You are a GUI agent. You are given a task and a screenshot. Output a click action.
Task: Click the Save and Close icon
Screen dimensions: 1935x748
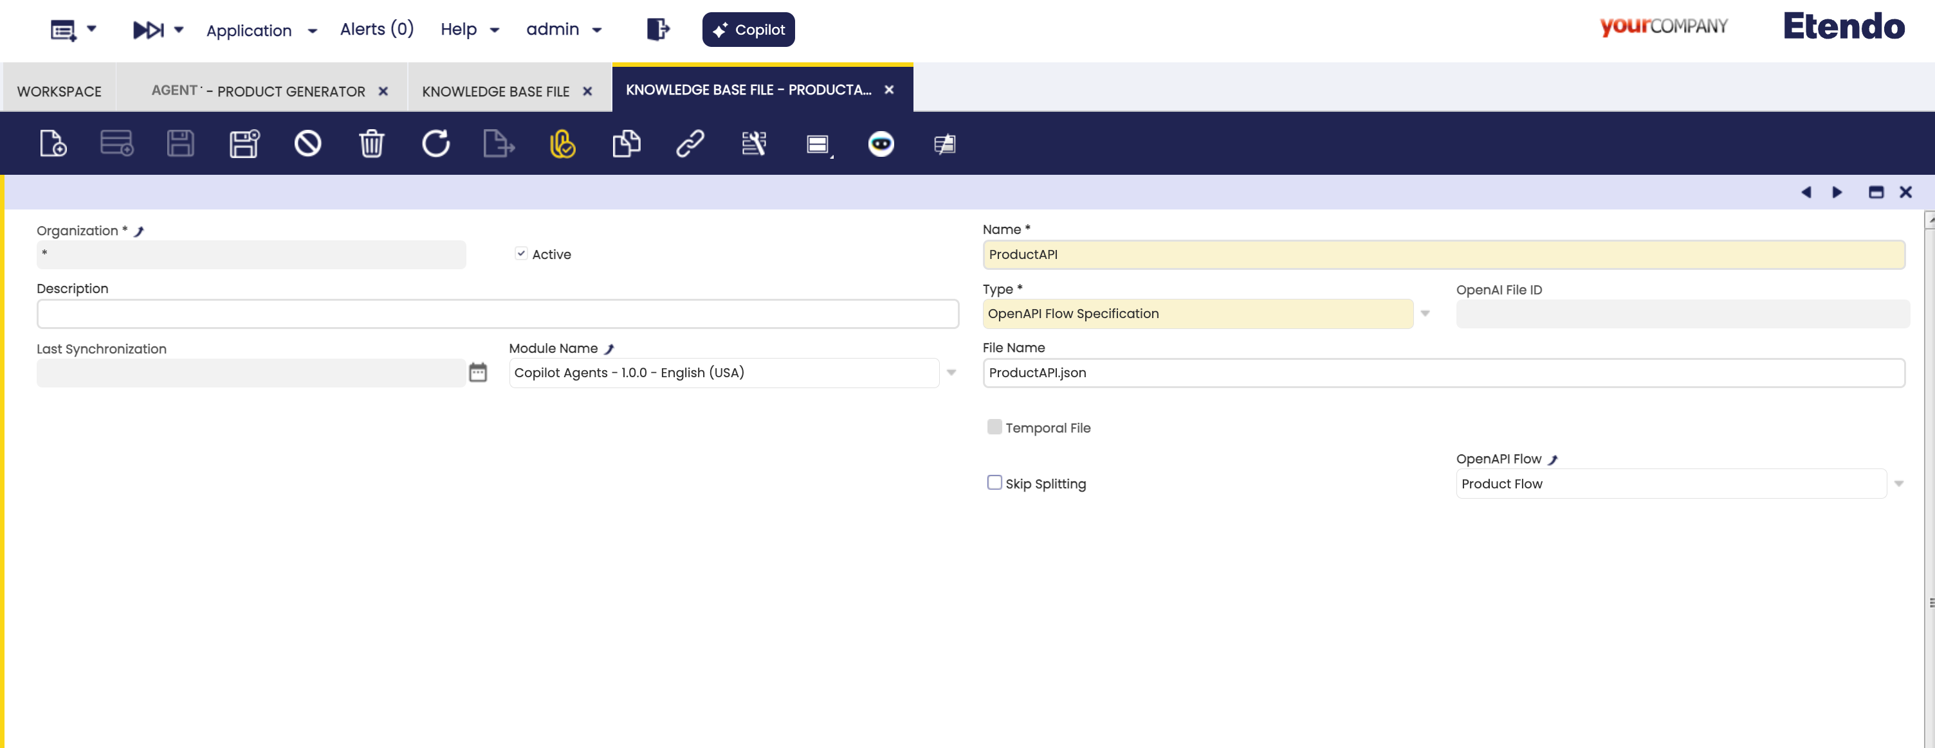244,143
